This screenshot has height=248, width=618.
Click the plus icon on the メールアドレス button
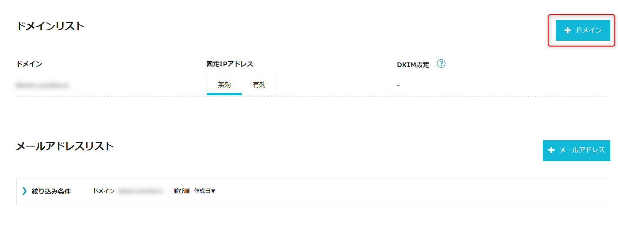[x=551, y=150]
